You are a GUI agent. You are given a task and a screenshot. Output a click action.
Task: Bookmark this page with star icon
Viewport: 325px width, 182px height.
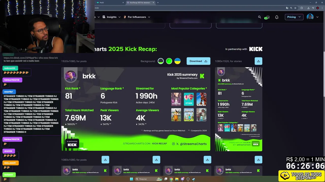click(295, 8)
